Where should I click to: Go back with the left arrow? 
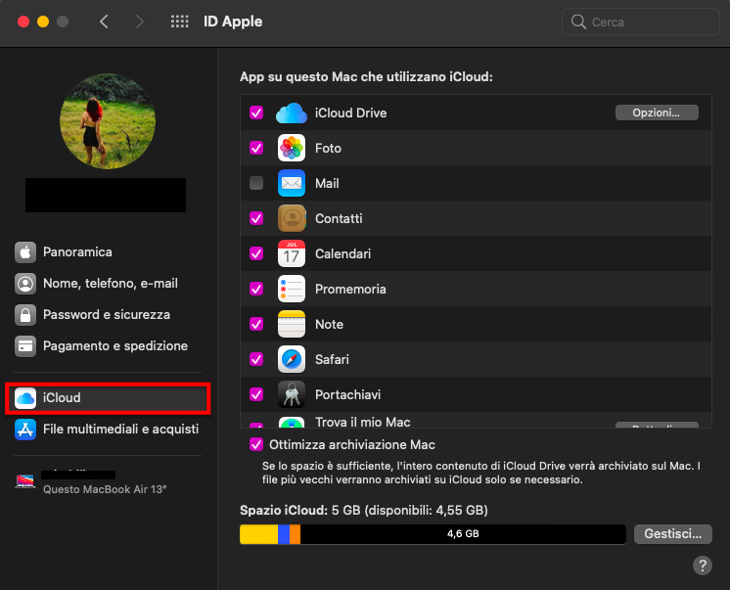[104, 22]
